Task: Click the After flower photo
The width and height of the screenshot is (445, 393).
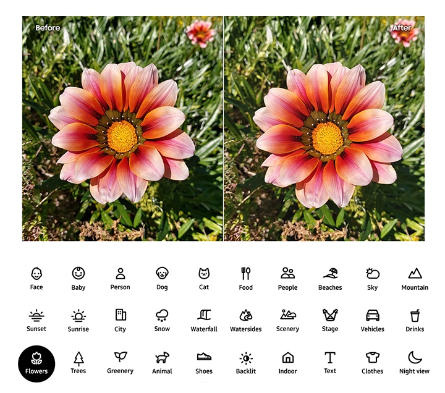Action: (x=324, y=129)
